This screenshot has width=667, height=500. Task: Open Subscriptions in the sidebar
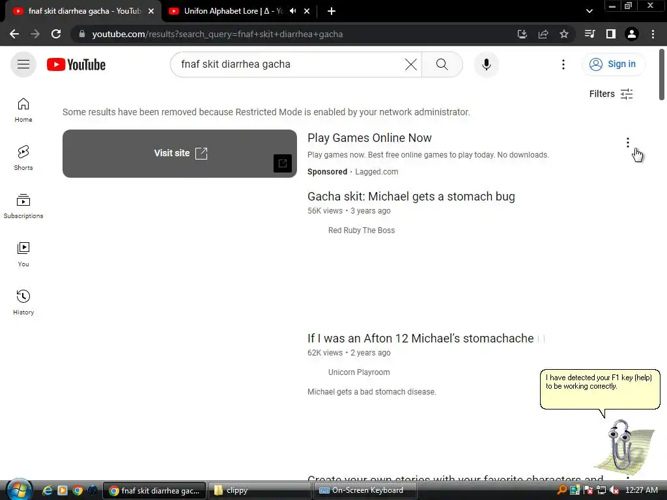[x=23, y=206]
